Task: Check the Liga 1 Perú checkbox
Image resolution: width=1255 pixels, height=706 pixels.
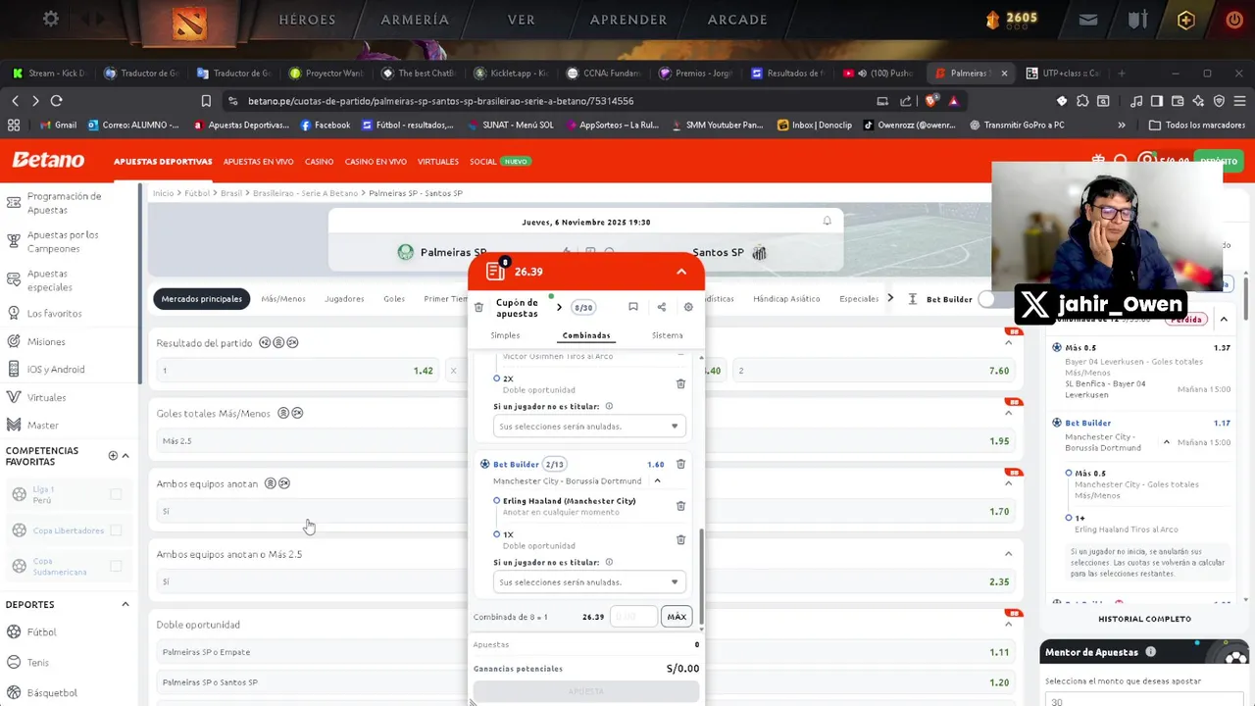Action: click(x=116, y=494)
